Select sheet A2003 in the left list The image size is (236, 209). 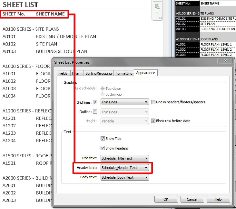click(x=9, y=200)
